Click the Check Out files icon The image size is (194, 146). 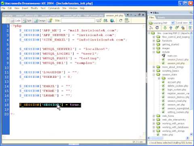click(177, 28)
